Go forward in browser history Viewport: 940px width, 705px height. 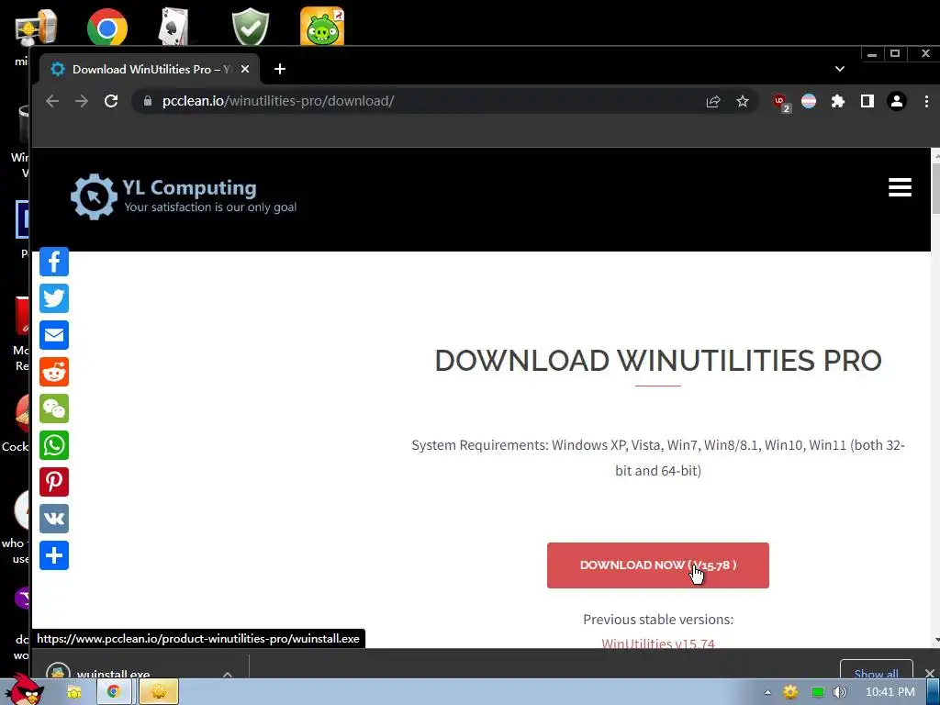pyautogui.click(x=82, y=101)
